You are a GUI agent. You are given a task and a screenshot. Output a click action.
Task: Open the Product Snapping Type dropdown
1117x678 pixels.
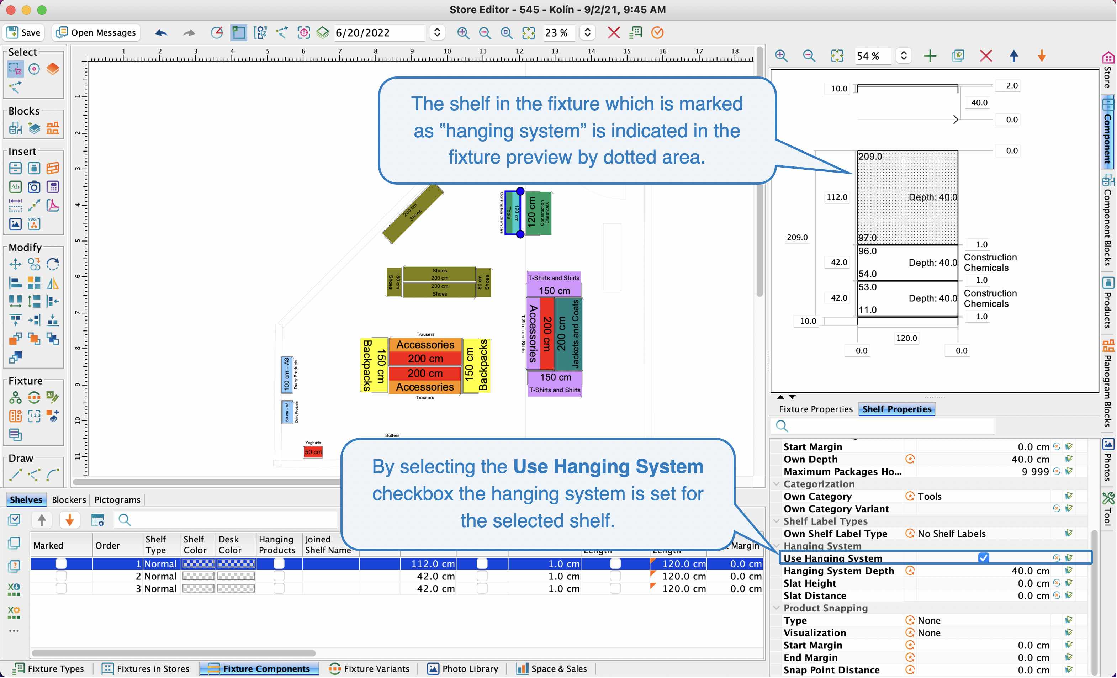point(983,621)
